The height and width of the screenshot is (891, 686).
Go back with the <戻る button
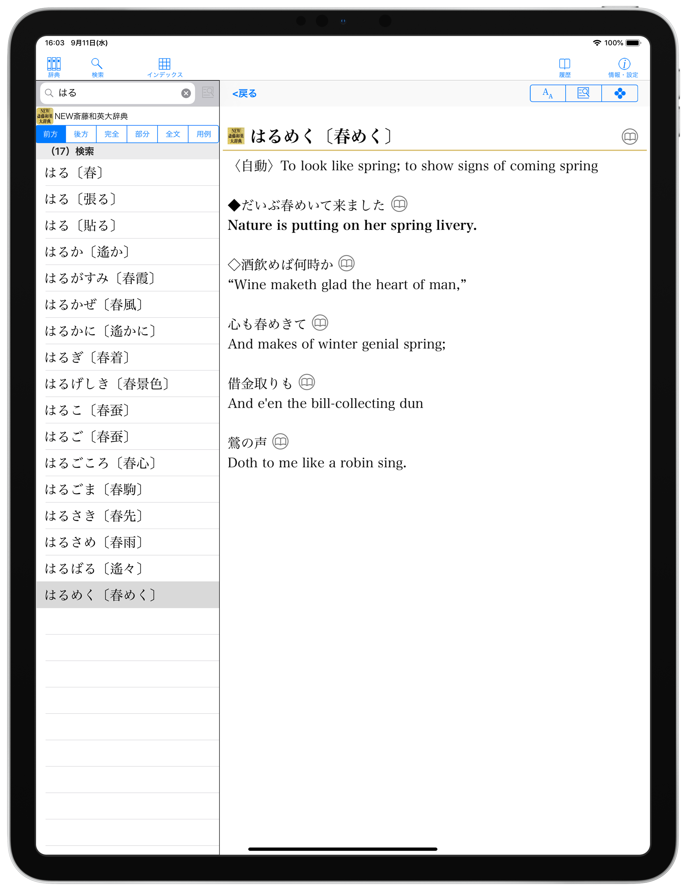tap(244, 94)
